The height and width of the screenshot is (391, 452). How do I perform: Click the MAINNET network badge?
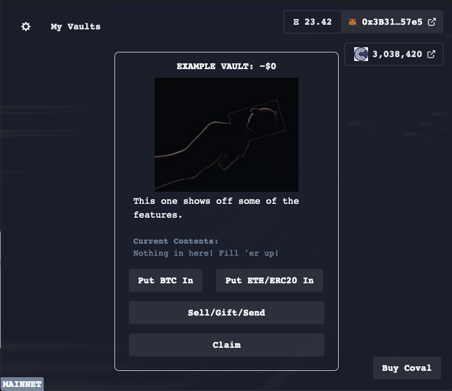22,384
